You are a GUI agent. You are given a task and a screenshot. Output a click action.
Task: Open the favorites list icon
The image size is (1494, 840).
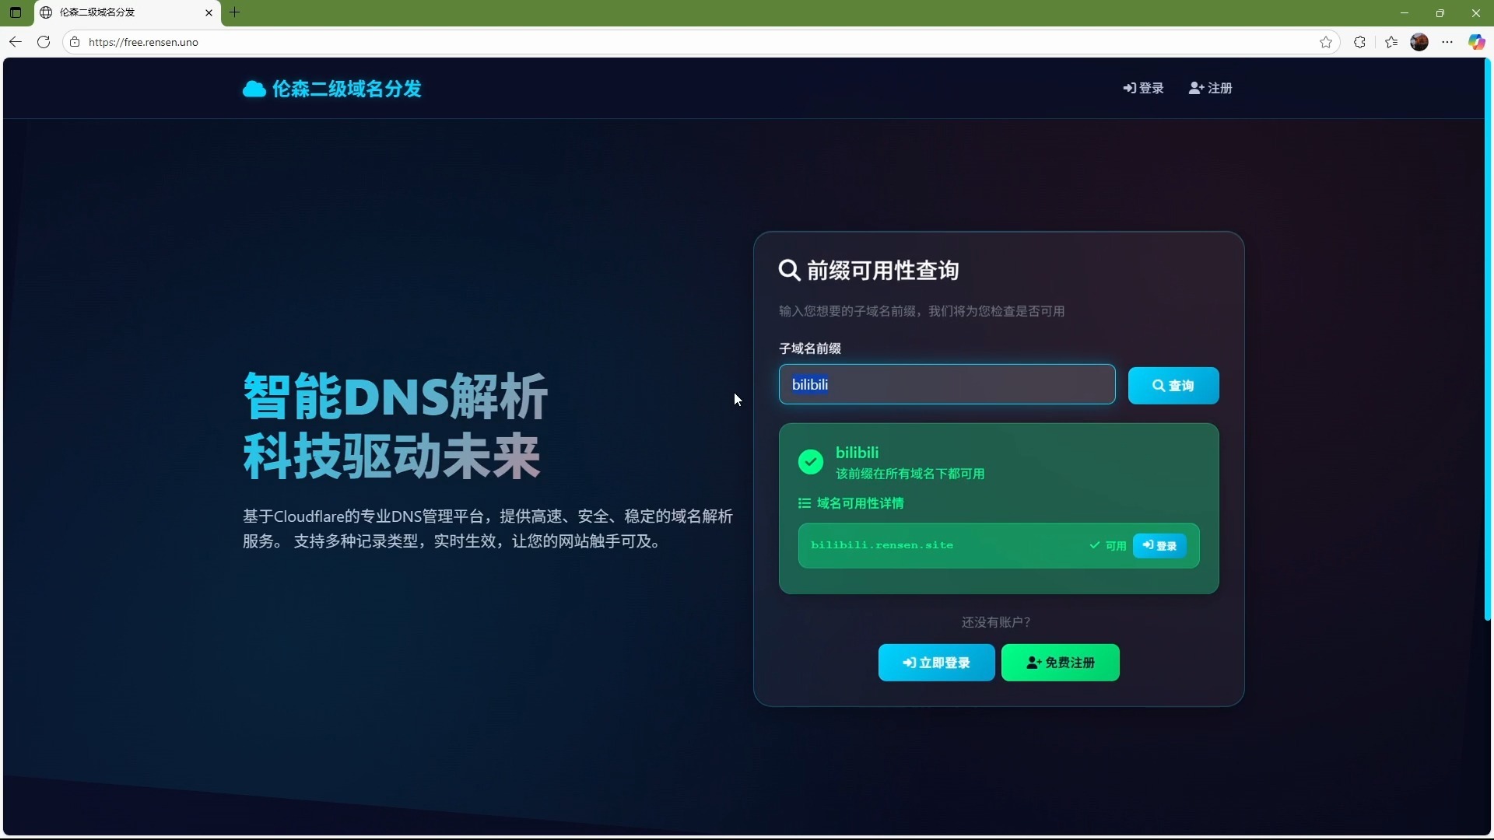1391,42
